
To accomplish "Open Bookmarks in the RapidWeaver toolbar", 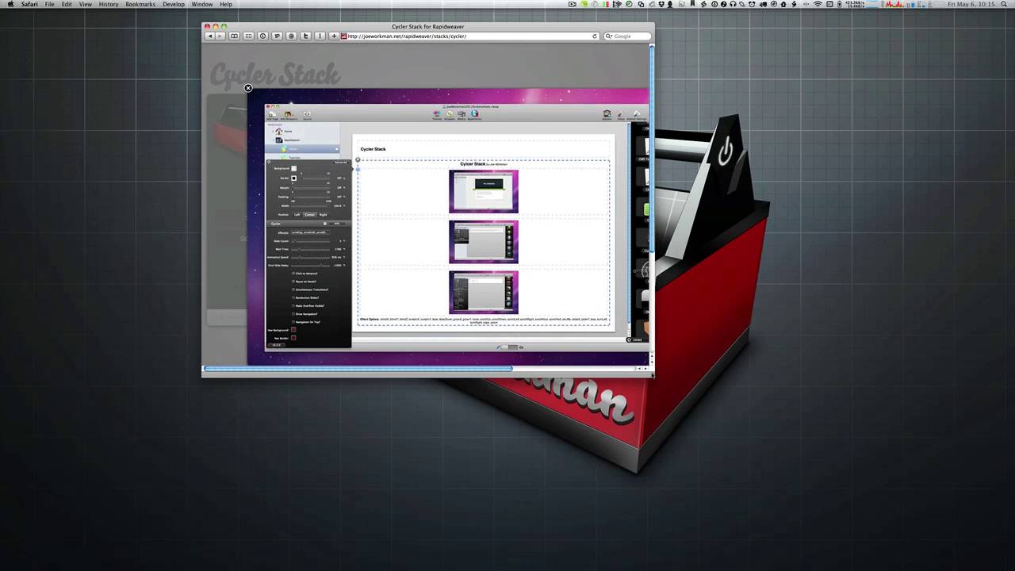I will 474,115.
